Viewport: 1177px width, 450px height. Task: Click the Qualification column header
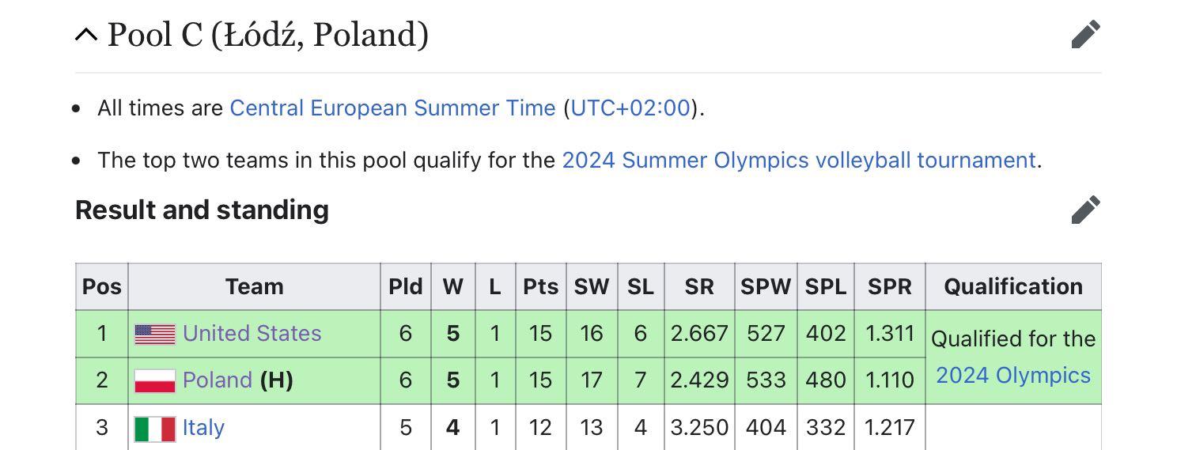click(x=1013, y=286)
